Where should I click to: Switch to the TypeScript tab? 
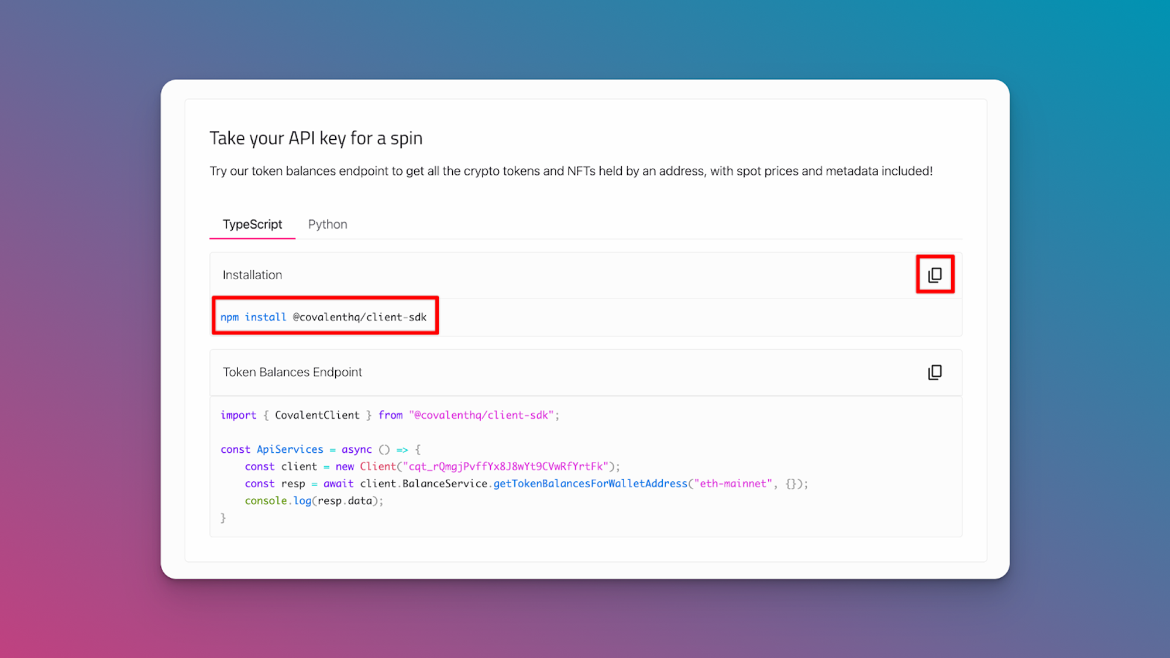252,224
